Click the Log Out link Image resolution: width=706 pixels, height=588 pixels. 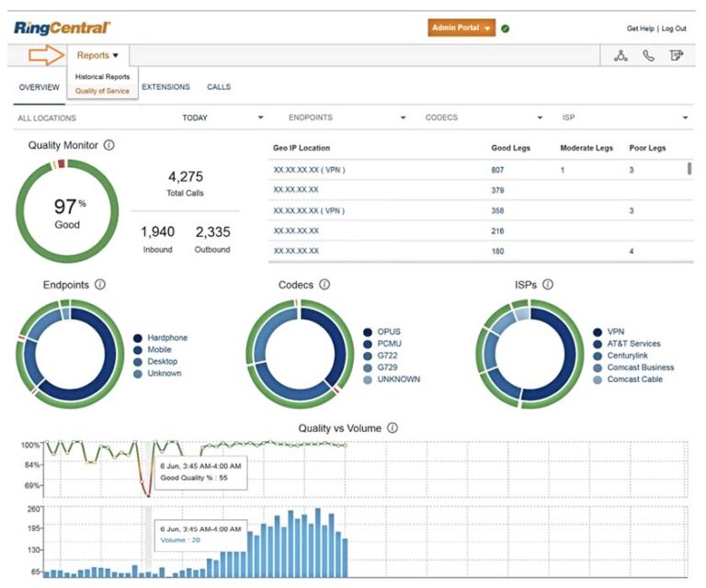tap(674, 28)
